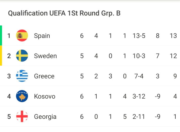Open the Spain team page
The image size is (180, 132).
click(x=42, y=36)
